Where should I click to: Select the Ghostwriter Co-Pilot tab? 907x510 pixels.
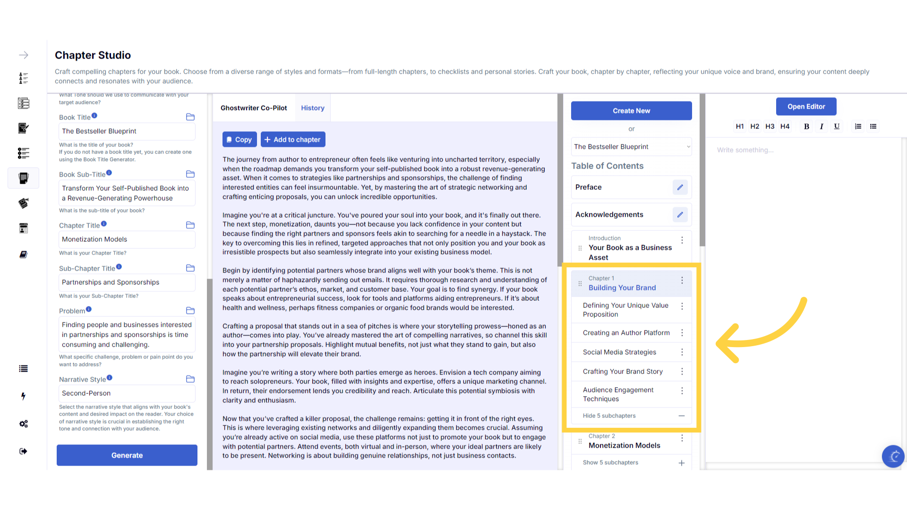point(254,108)
